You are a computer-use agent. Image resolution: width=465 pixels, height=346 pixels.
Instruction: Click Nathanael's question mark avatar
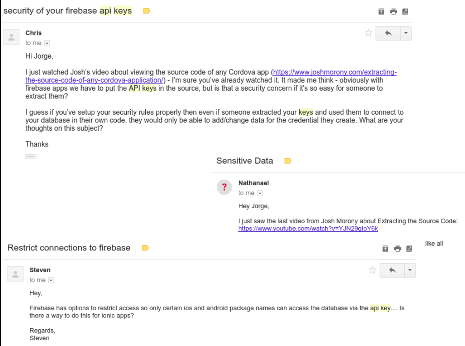pyautogui.click(x=224, y=187)
